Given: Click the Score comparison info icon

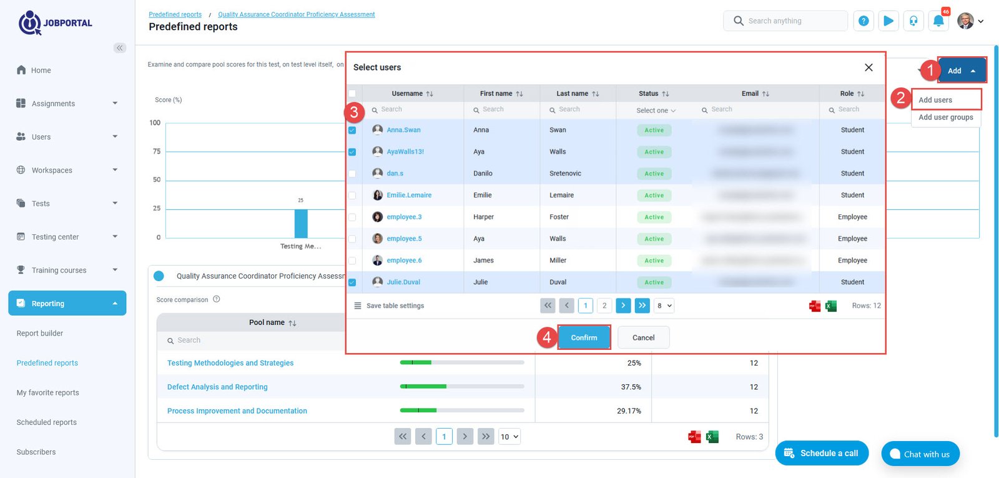Looking at the screenshot, I should tap(217, 299).
